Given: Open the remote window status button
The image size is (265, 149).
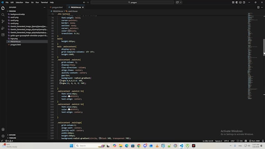Looking at the screenshot, I should pos(2,141).
